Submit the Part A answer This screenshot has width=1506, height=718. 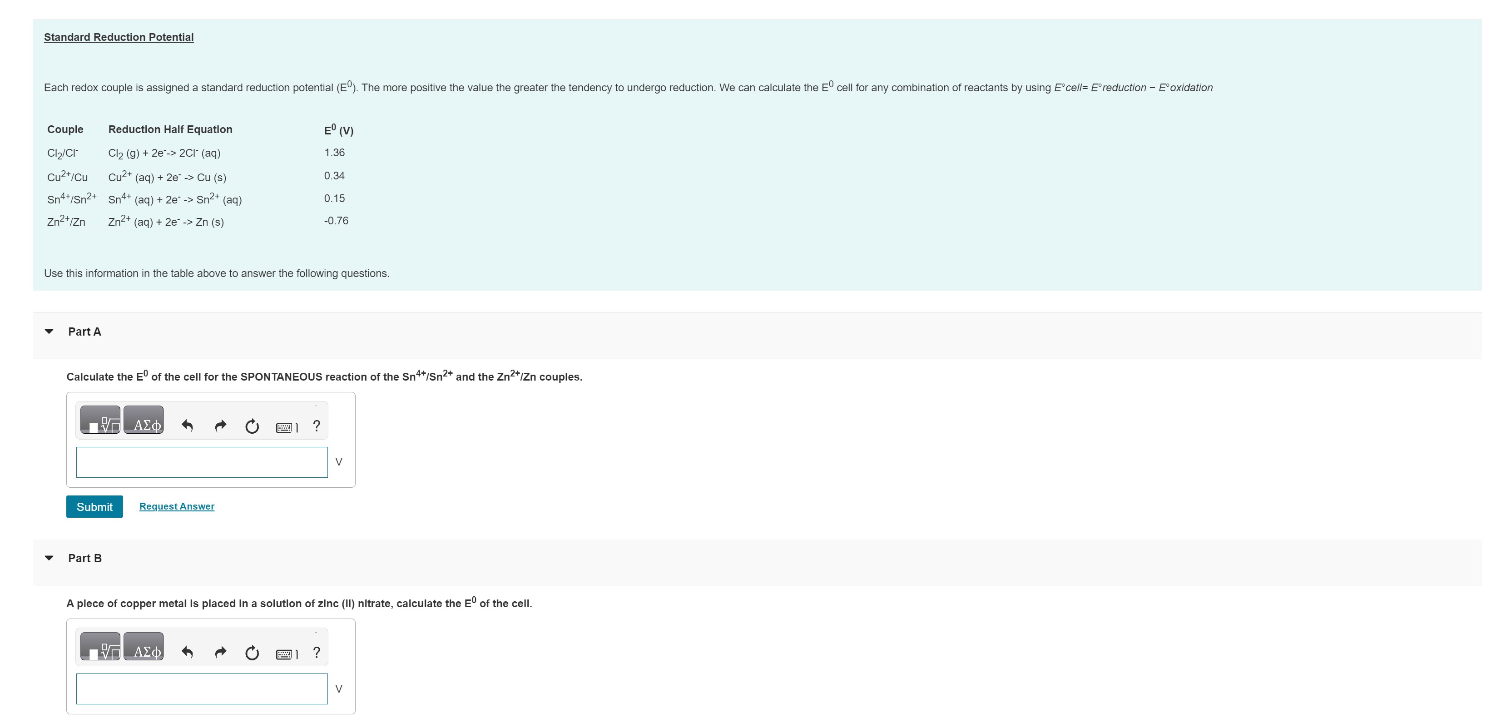(x=94, y=506)
